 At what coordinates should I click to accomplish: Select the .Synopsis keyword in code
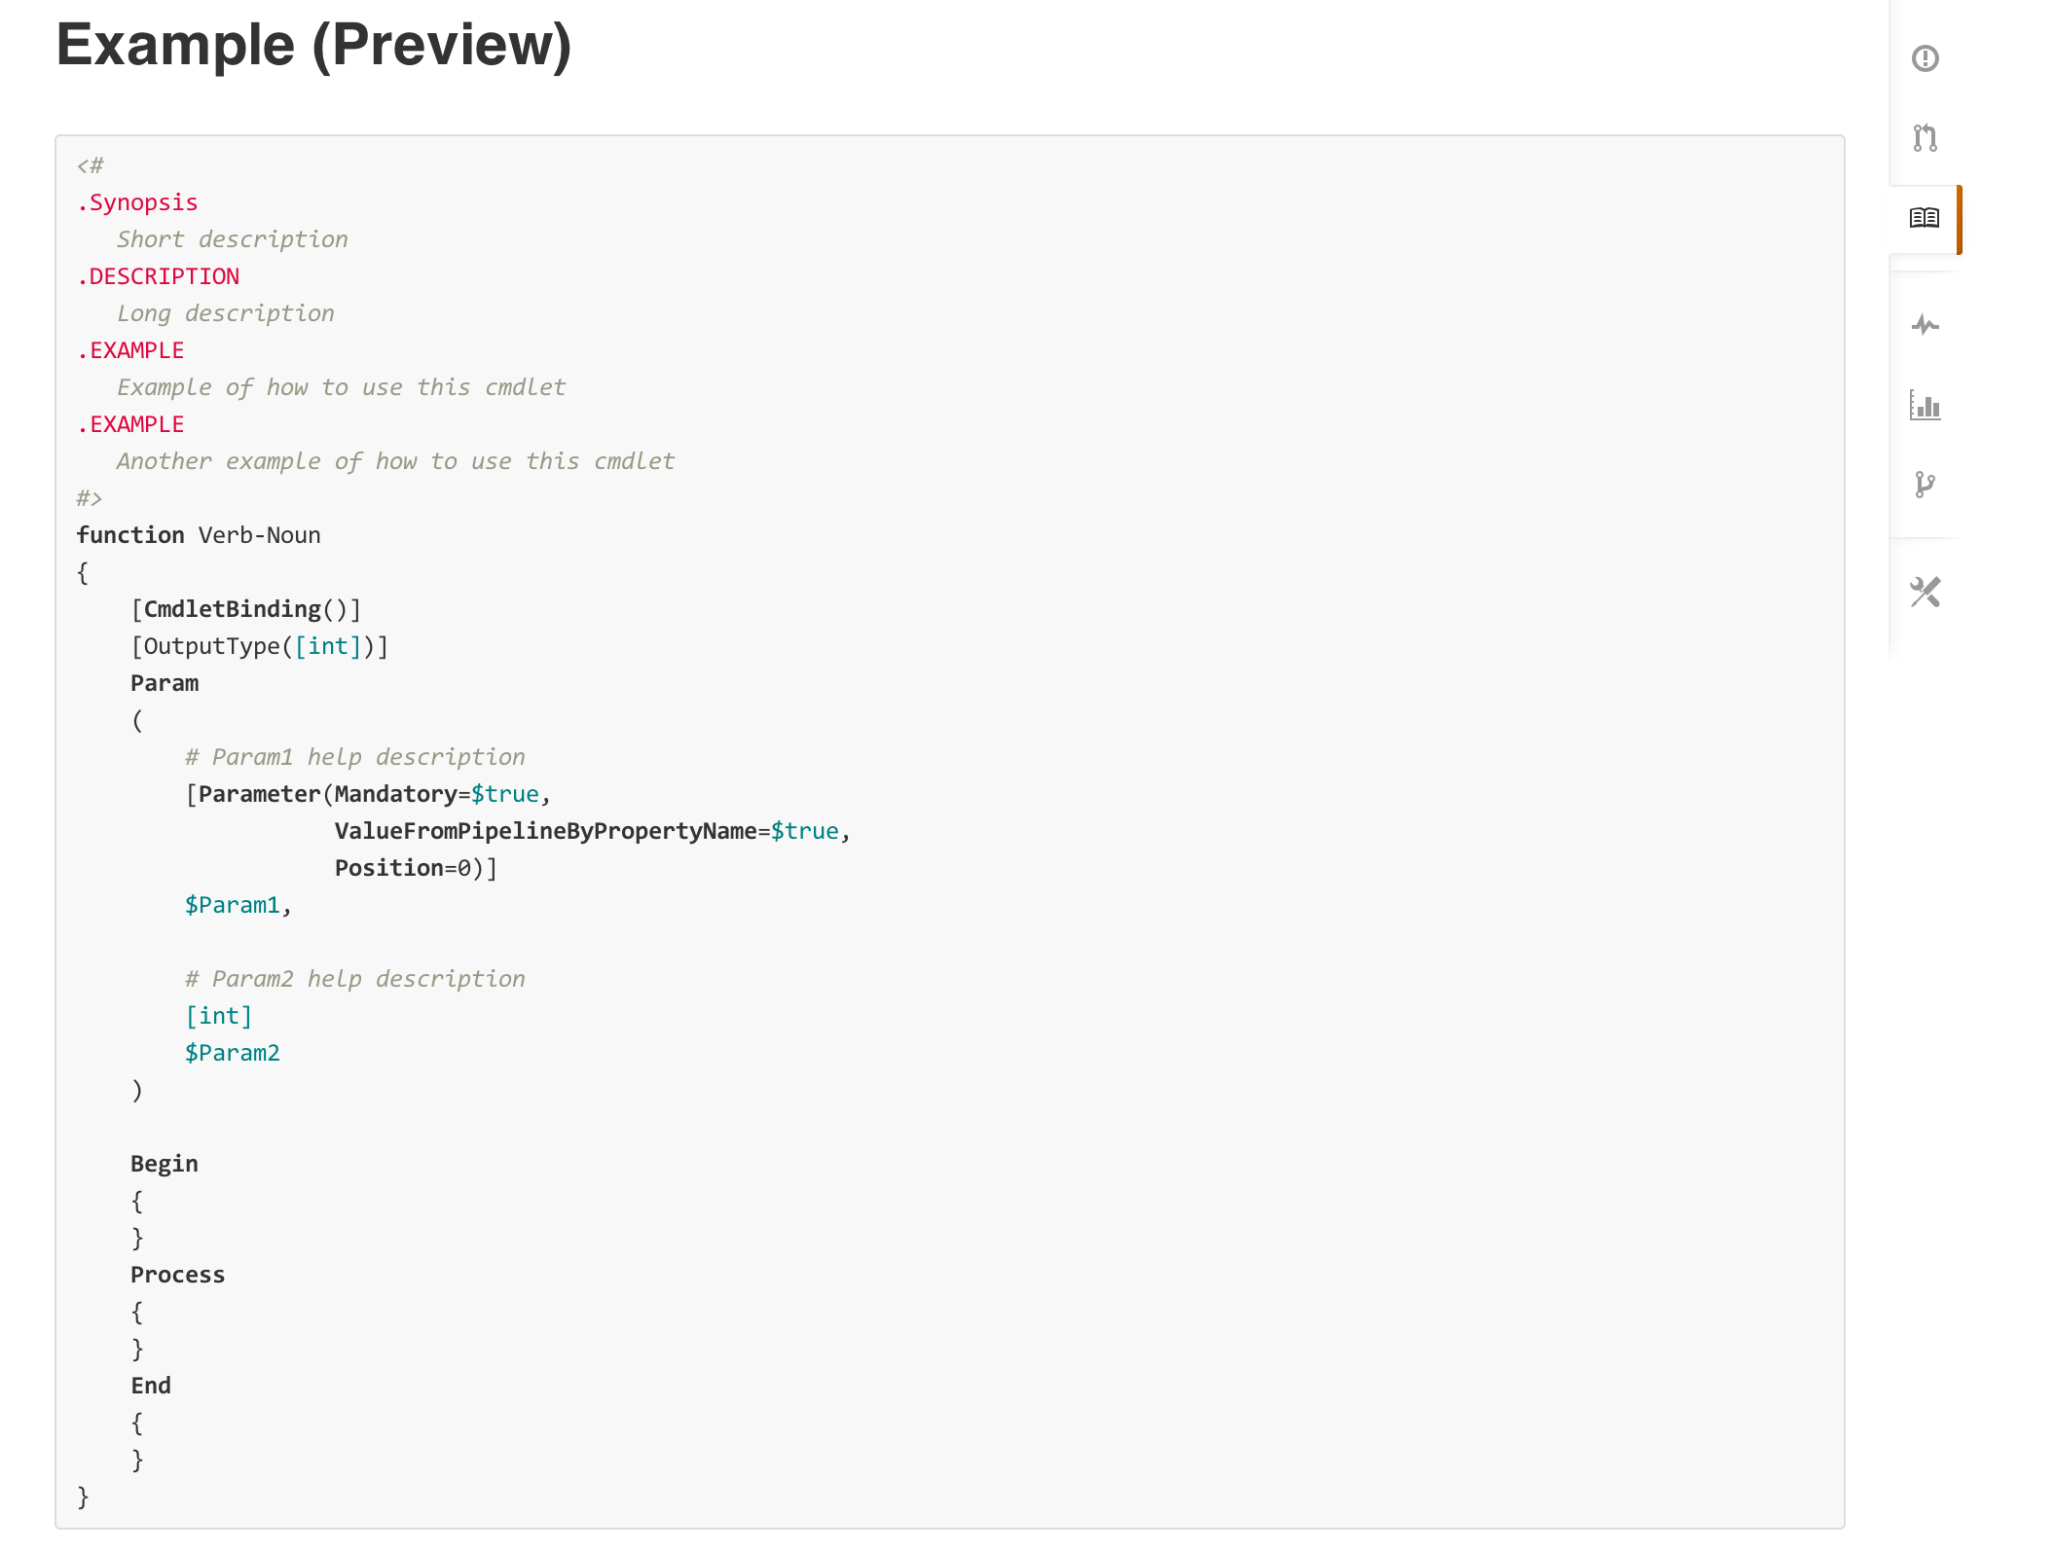coord(137,201)
